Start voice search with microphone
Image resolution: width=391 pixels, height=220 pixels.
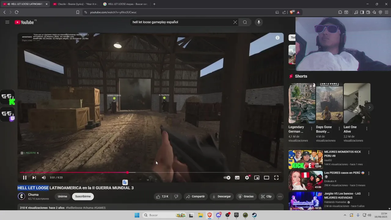[259, 22]
